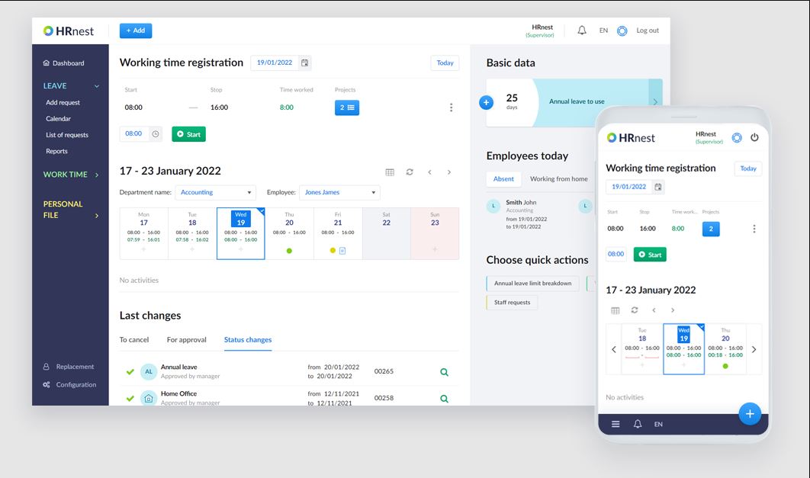Image resolution: width=810 pixels, height=478 pixels.
Task: Click floating blue plus button on mobile
Action: [750, 414]
